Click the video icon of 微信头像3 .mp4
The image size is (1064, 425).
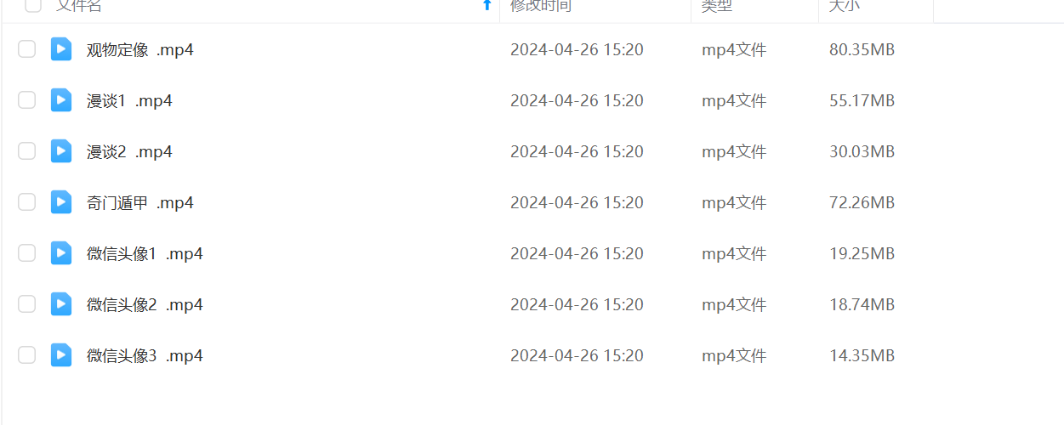[x=61, y=355]
